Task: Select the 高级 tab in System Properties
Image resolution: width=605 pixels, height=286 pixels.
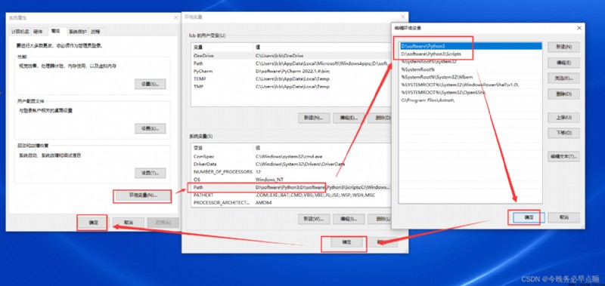Action: coord(56,31)
